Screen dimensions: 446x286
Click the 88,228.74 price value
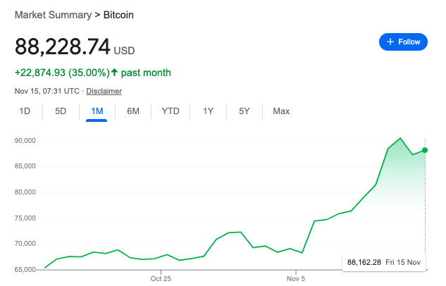pyautogui.click(x=63, y=46)
